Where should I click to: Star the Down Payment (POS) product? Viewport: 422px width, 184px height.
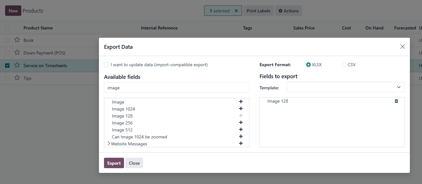(17, 53)
